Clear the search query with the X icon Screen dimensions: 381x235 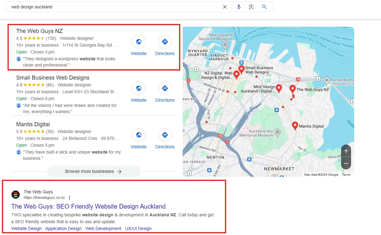(x=225, y=7)
